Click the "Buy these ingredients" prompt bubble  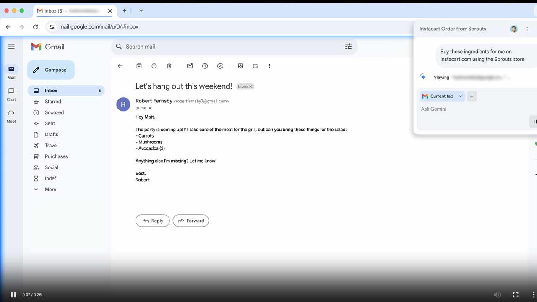[x=486, y=55]
